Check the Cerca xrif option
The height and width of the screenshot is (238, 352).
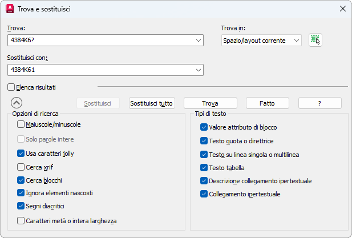point(21,167)
